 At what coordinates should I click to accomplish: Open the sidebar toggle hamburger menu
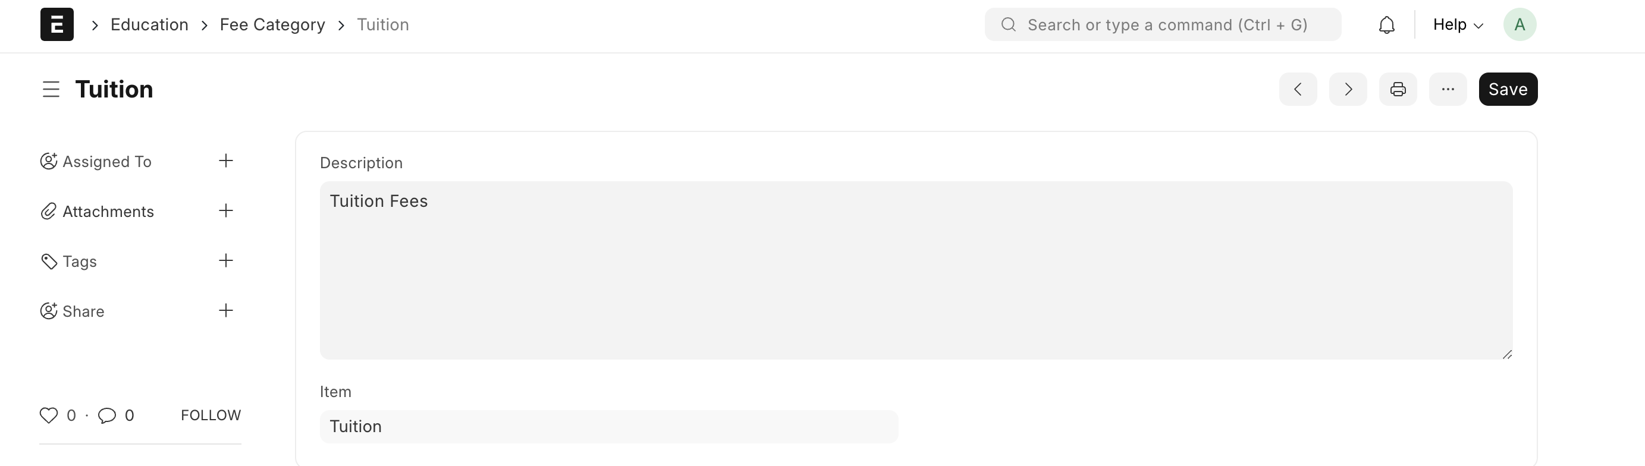51,89
